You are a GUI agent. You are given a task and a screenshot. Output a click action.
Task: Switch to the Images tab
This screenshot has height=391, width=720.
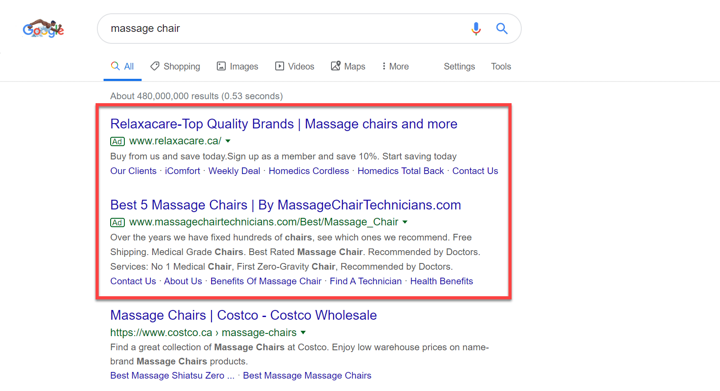[x=238, y=66]
